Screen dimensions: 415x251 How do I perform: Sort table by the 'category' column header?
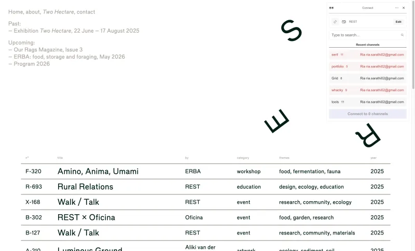click(x=243, y=158)
